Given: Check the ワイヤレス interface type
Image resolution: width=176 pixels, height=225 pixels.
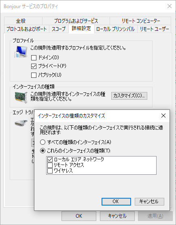Looking at the screenshot, I should (x=50, y=171).
